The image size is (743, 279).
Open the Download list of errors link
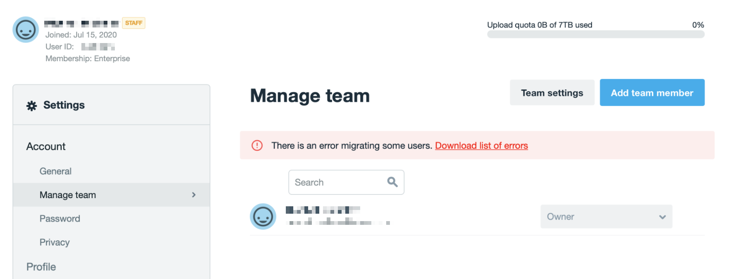[x=481, y=145]
